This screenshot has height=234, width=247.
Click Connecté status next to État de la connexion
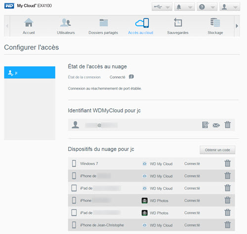[x=118, y=77]
